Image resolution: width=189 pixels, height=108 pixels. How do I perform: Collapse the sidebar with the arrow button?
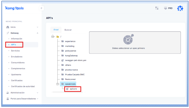coord(42,8)
